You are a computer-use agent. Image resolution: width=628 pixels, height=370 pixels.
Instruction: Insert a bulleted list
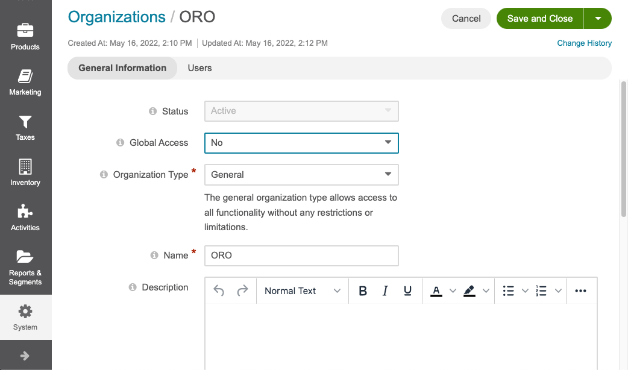508,290
